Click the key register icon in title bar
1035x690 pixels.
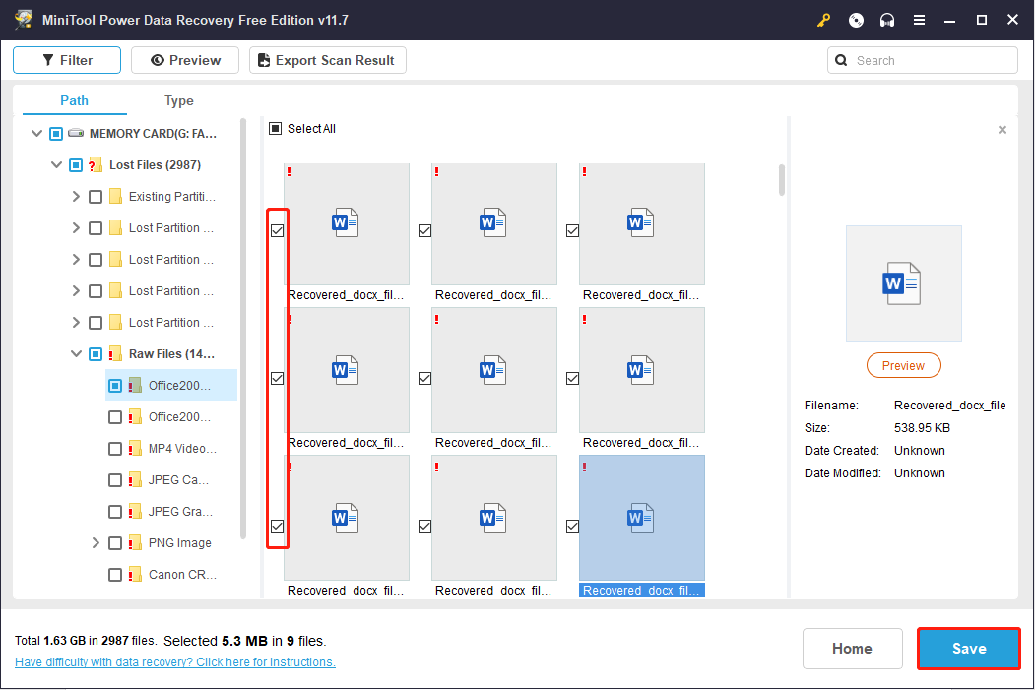point(823,20)
